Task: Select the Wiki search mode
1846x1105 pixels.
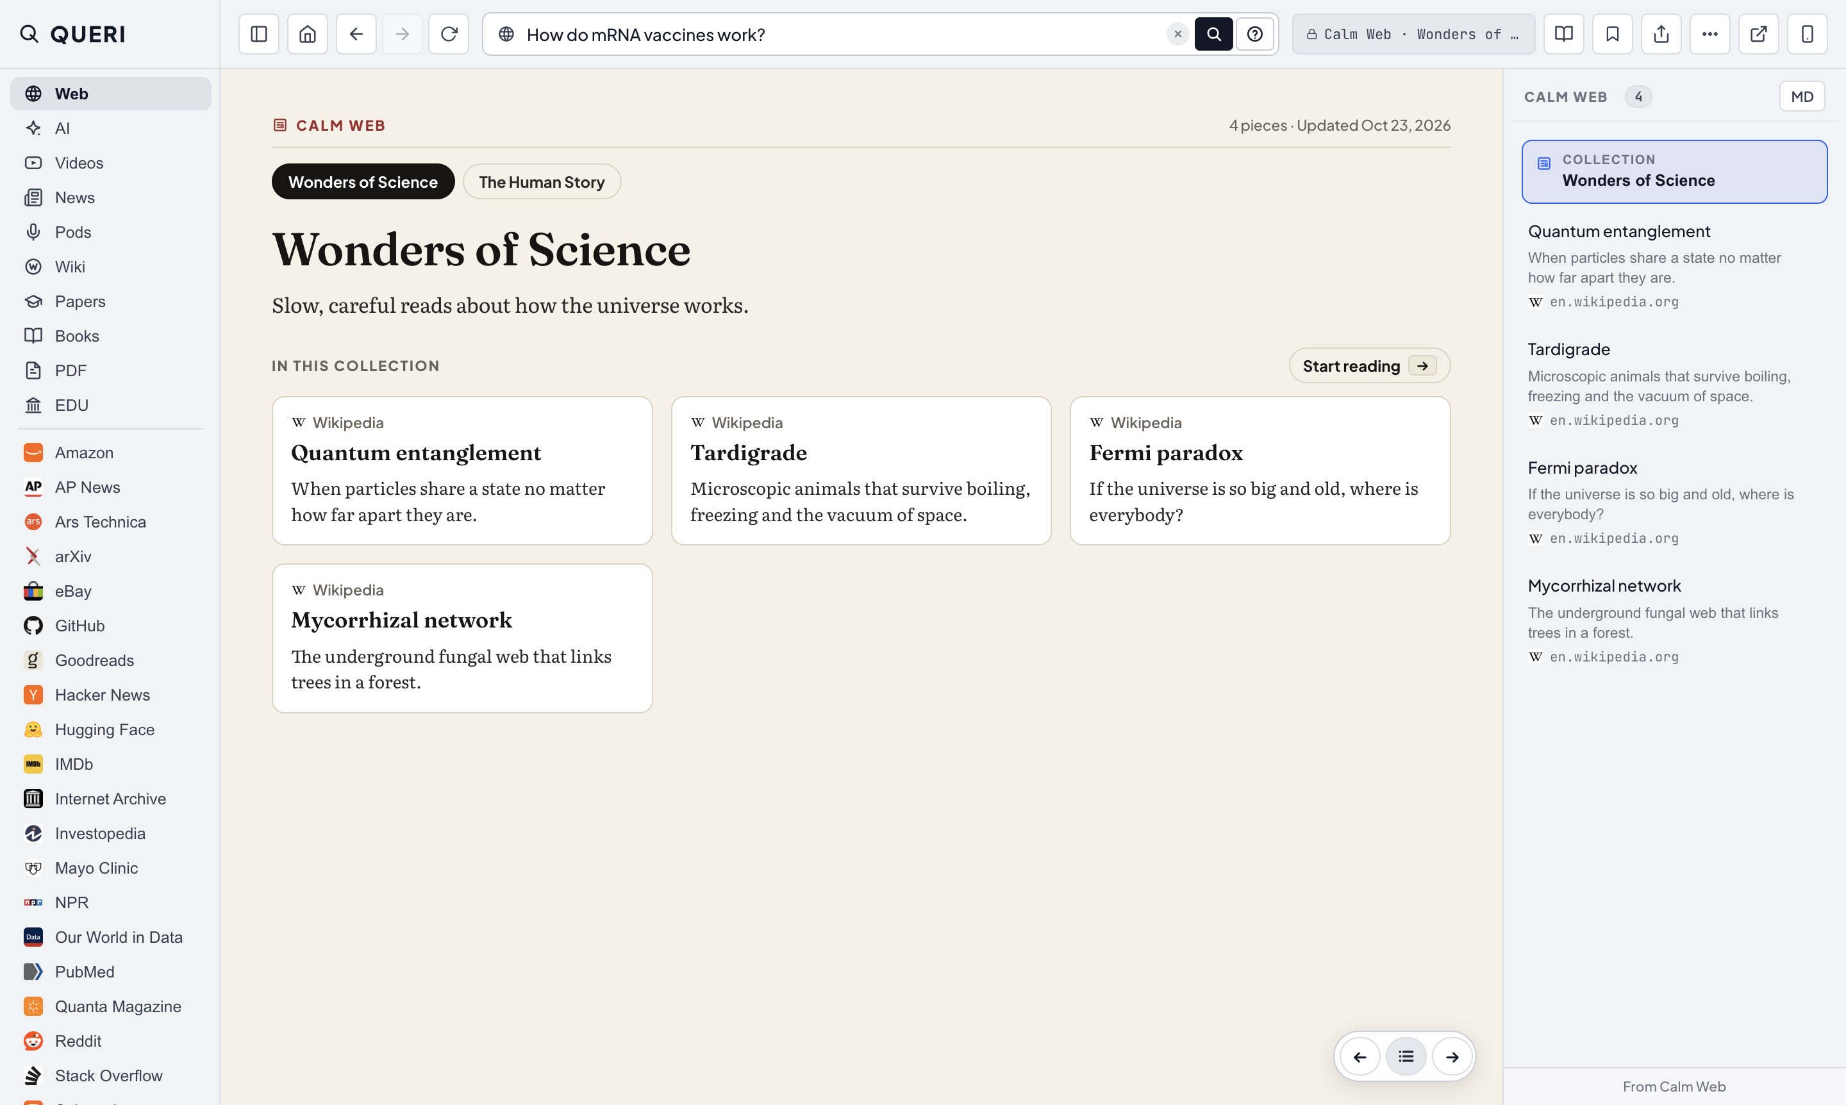Action: coord(110,267)
